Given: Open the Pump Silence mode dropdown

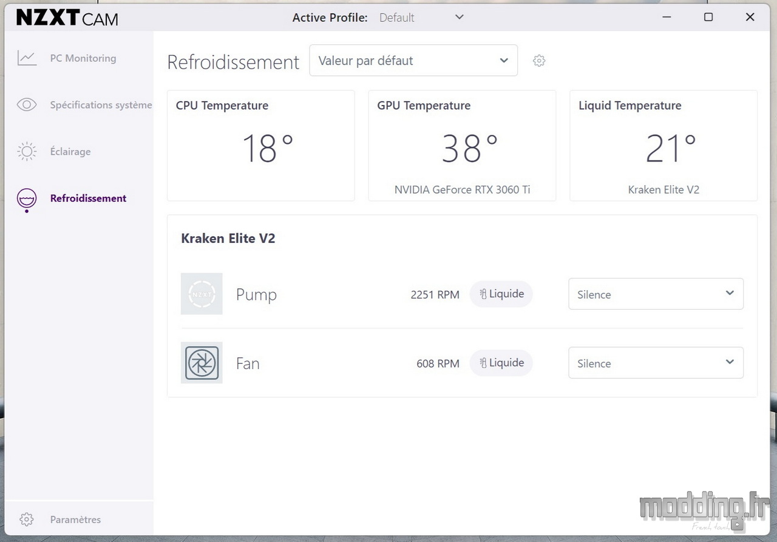Looking at the screenshot, I should coord(656,294).
